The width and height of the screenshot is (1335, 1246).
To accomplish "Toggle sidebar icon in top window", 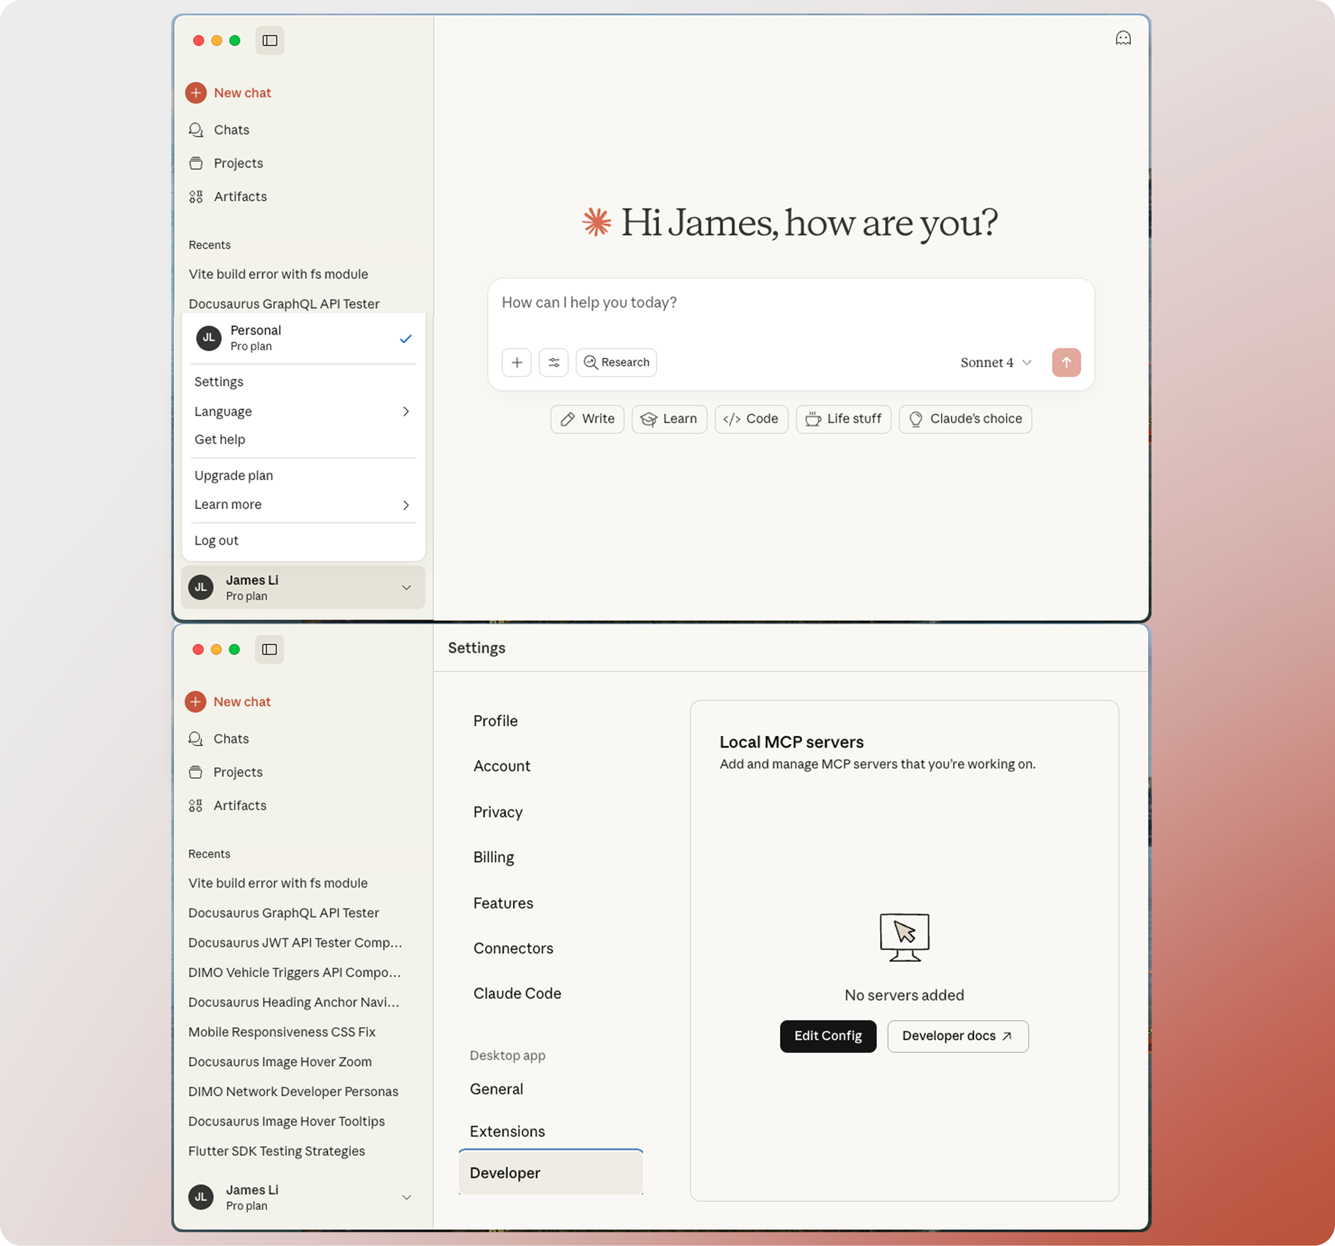I will 270,40.
